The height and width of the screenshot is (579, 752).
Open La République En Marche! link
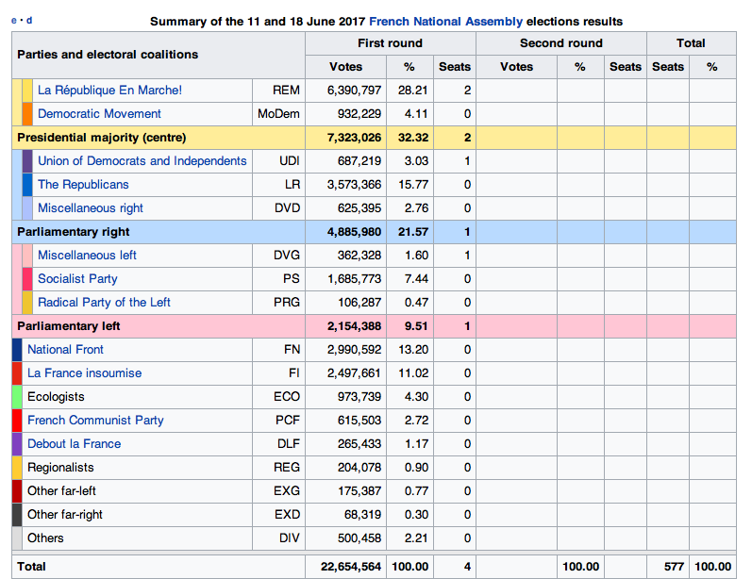[109, 91]
